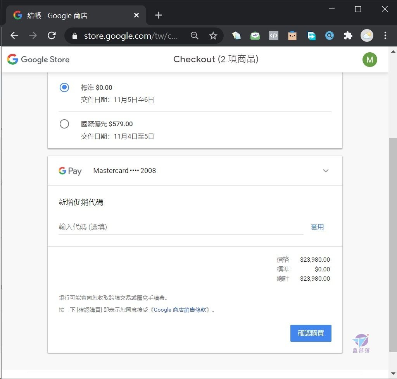397x379 pixels.
Task: Click the 新增促銷代碼 heading
Action: tap(81, 202)
